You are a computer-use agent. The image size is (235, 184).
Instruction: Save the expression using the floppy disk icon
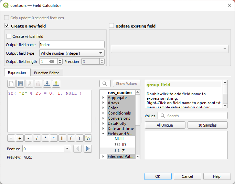click(x=20, y=84)
